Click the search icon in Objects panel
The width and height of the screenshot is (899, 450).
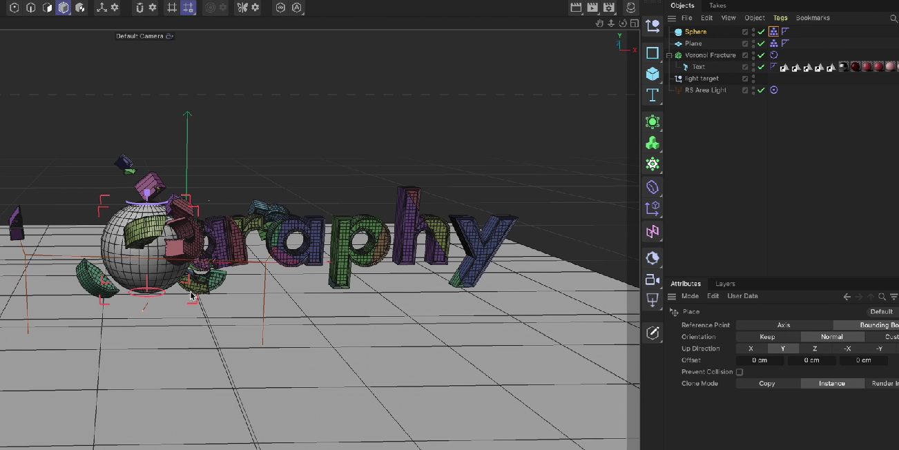coord(893,18)
